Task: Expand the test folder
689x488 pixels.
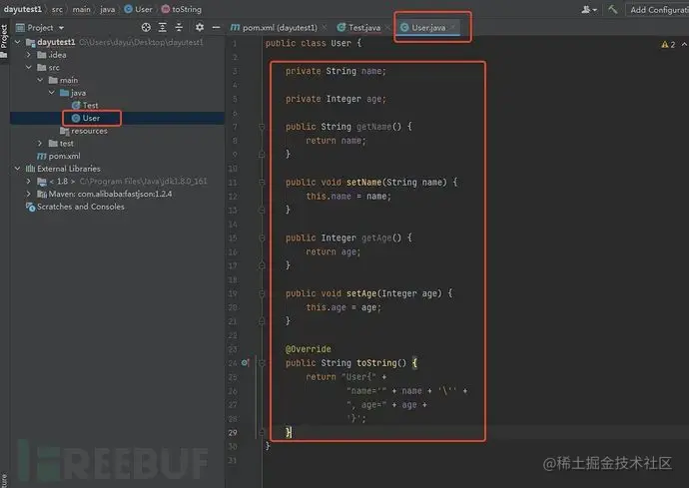Action: click(40, 143)
